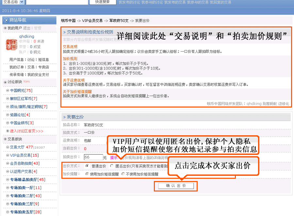294x216 pixels.
Task: Click the 快速搜索 button
Action: pos(102,2)
